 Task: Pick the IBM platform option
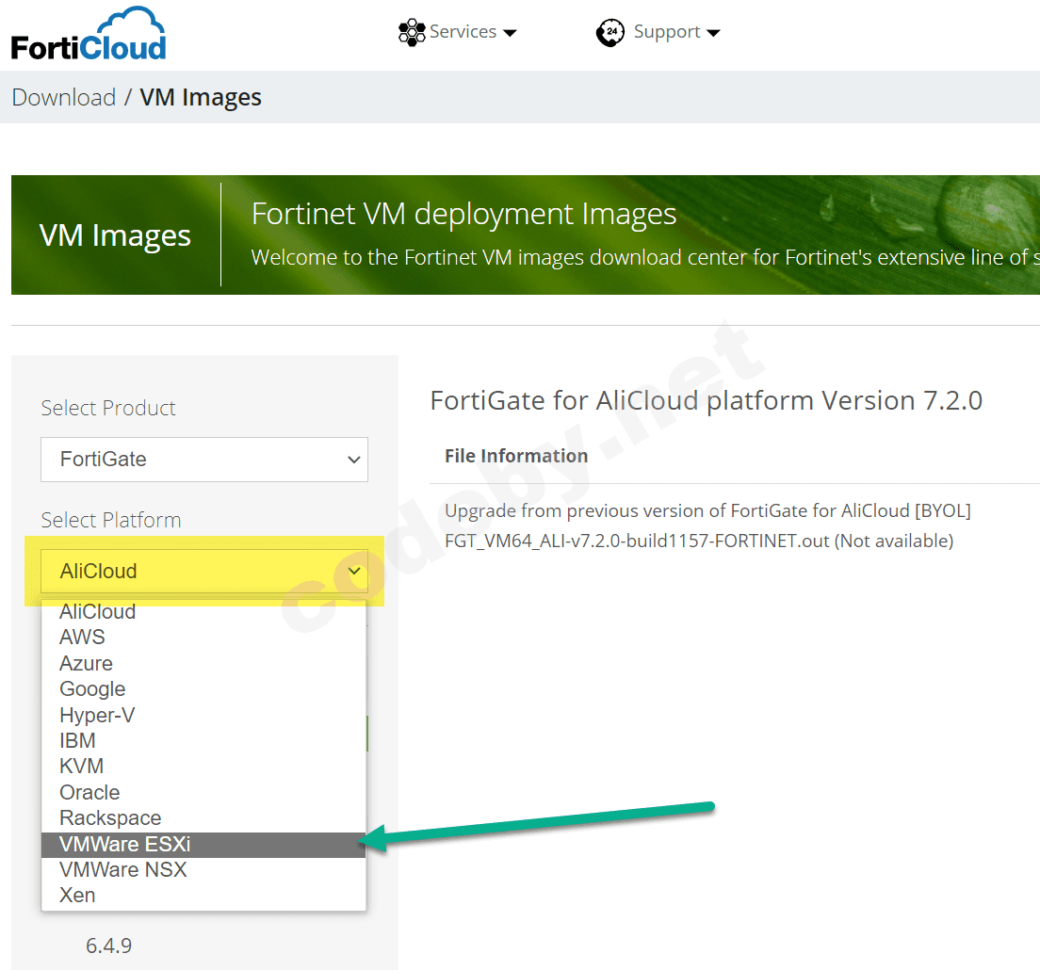[x=77, y=740]
